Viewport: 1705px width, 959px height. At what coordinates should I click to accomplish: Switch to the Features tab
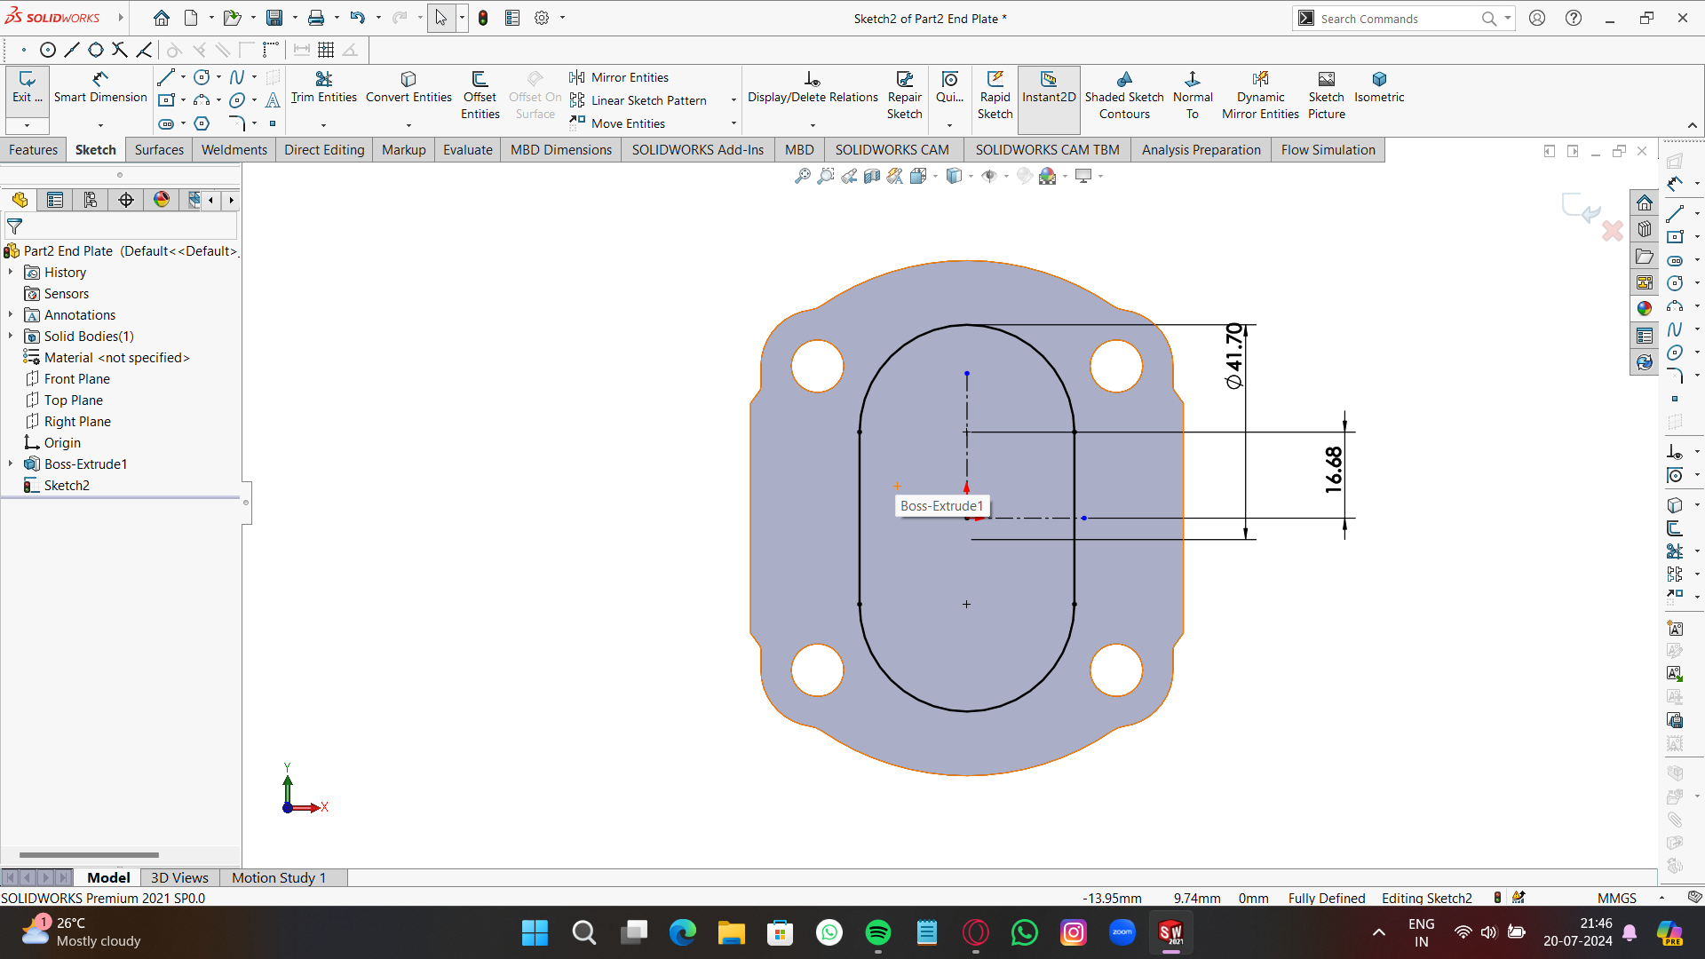click(x=33, y=149)
